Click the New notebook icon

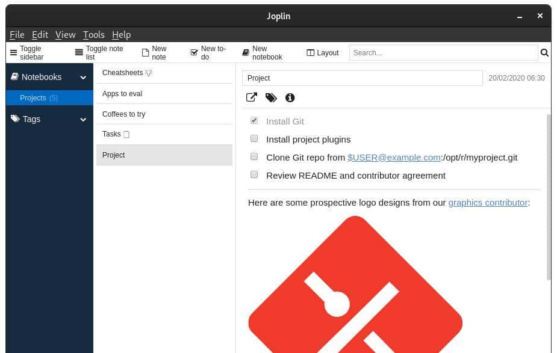(x=246, y=53)
